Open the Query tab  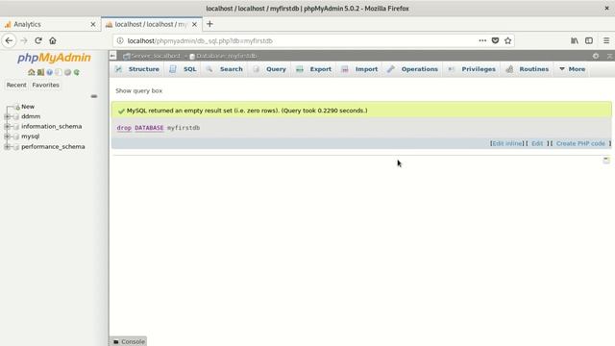269,69
